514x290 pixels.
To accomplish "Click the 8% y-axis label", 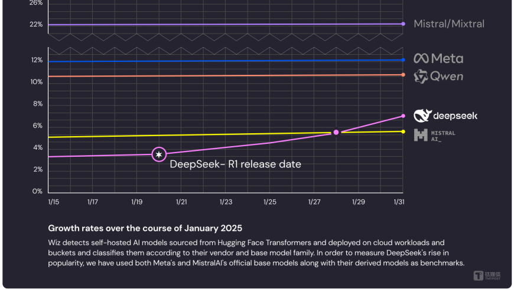I will point(38,104).
